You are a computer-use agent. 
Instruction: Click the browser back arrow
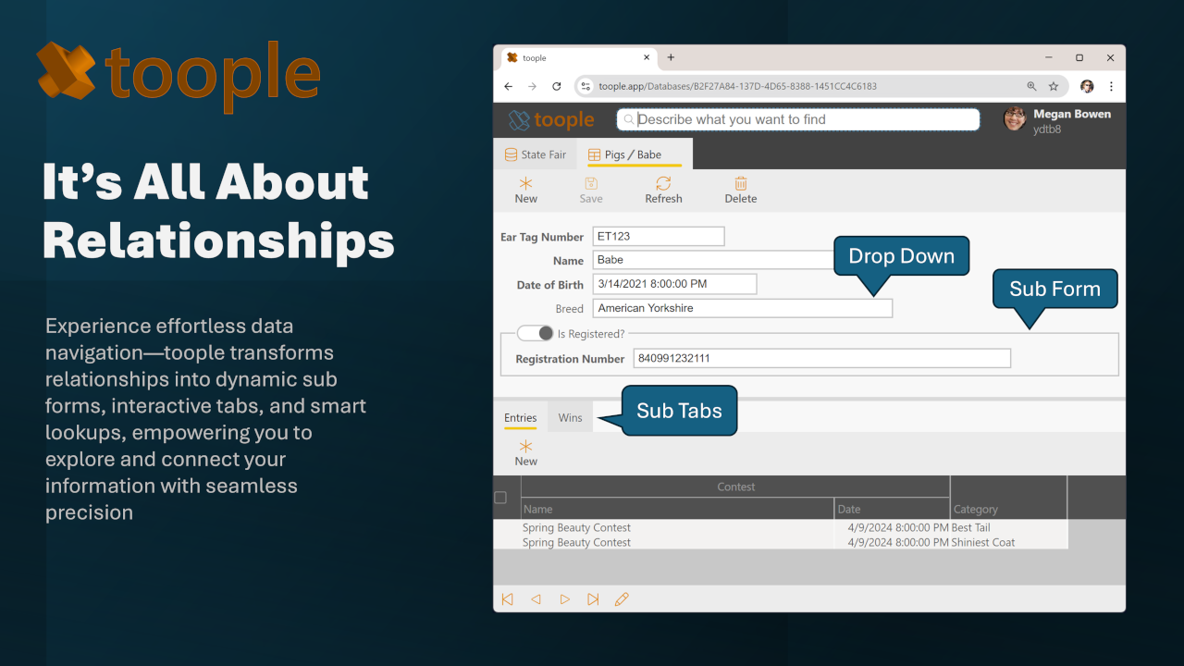(x=508, y=86)
